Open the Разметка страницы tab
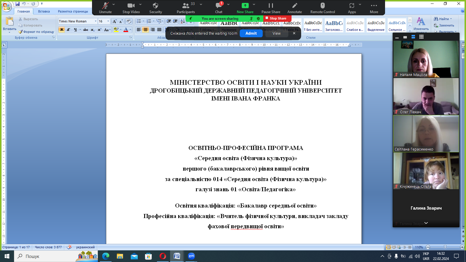 coord(73,11)
